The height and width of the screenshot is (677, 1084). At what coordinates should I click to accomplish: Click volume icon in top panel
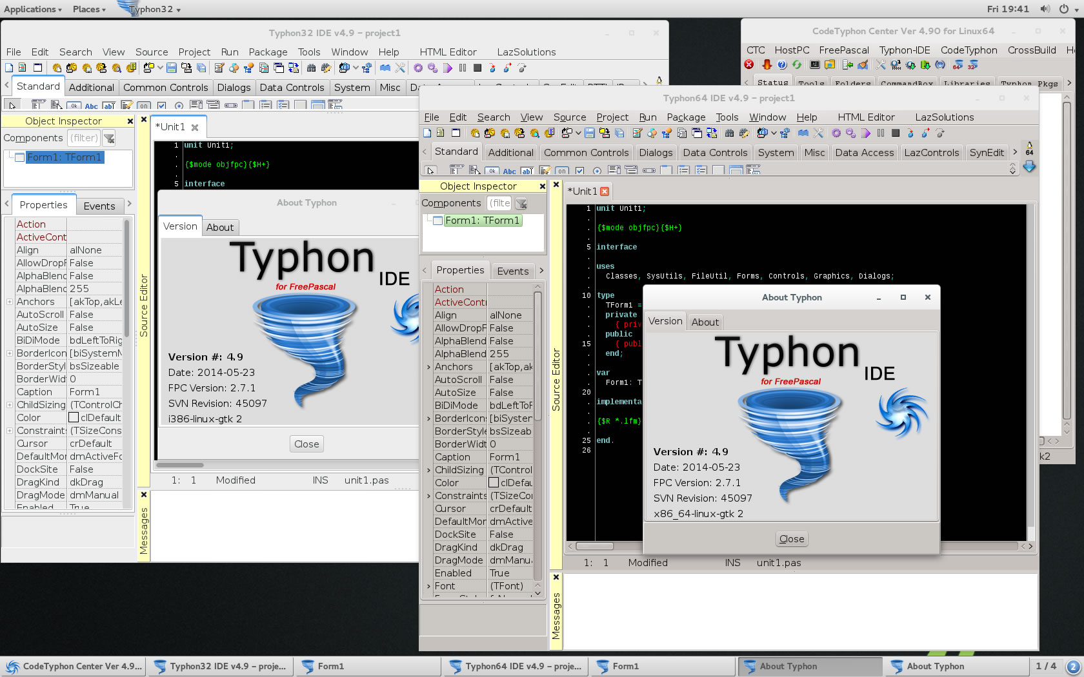[1045, 9]
